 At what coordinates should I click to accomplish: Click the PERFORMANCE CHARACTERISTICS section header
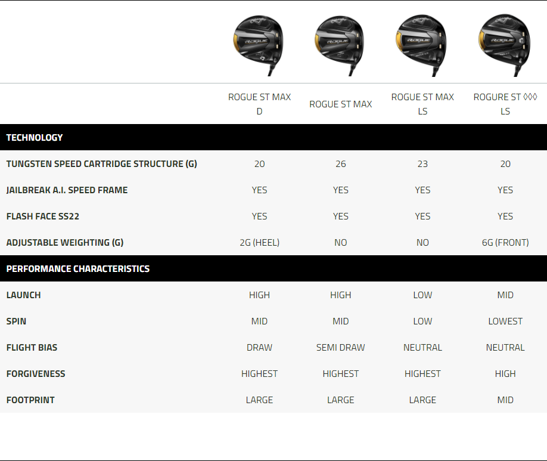coord(78,269)
